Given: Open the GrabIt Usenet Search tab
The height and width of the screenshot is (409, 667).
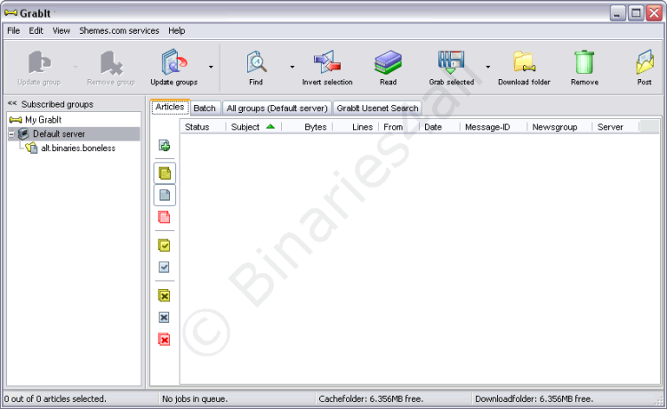Looking at the screenshot, I should click(377, 108).
